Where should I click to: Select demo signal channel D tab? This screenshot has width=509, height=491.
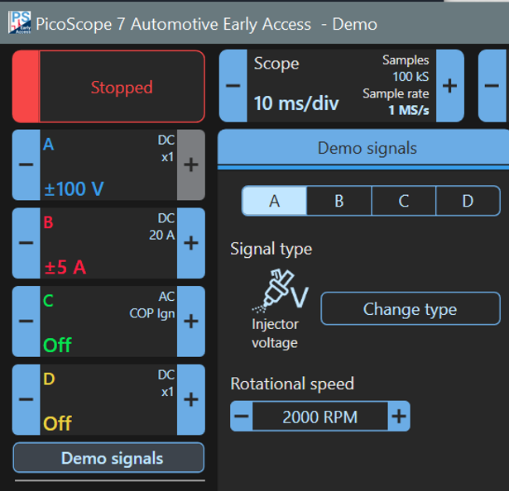tap(468, 201)
